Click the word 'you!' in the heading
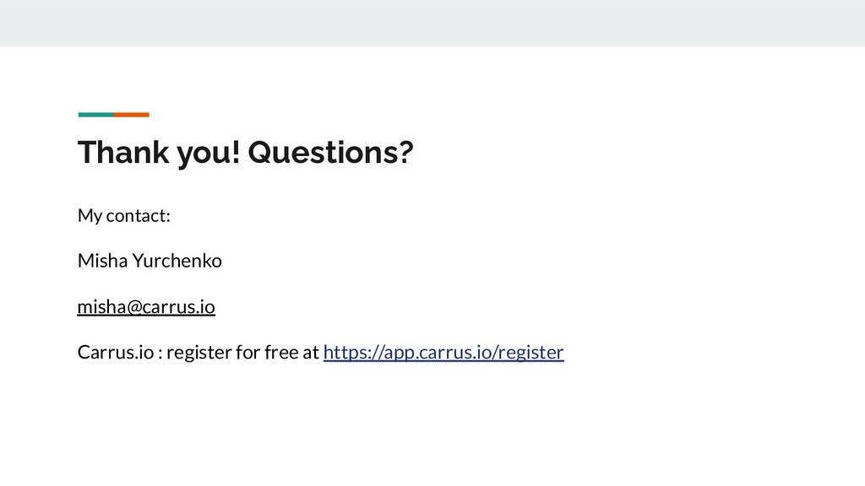The height and width of the screenshot is (486, 865). pyautogui.click(x=209, y=154)
